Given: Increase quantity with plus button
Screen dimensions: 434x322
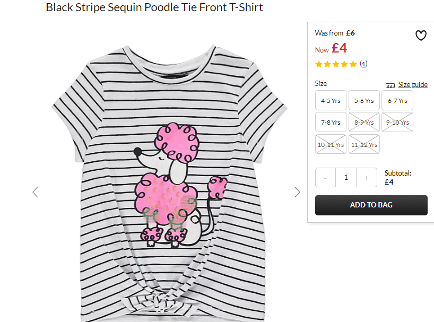Looking at the screenshot, I should [367, 178].
